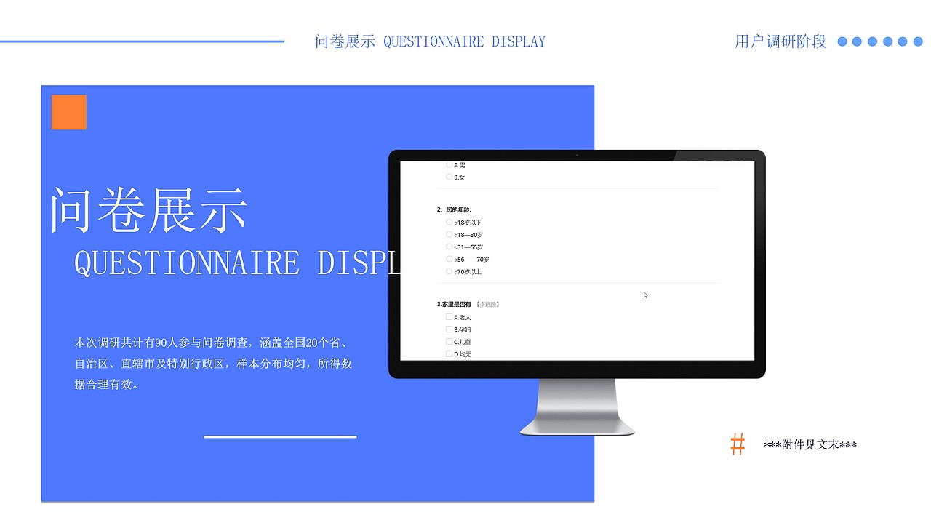Click the large 'QUESTIONNAIRE DISPL' subtitle

237,263
